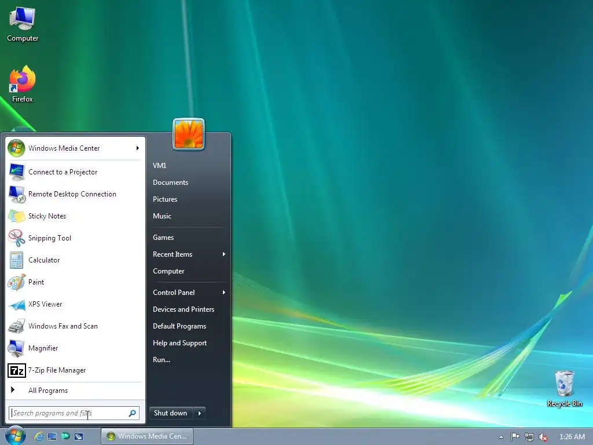This screenshot has height=445, width=593.
Task: Open the Computer desktop icon
Action: point(23,24)
